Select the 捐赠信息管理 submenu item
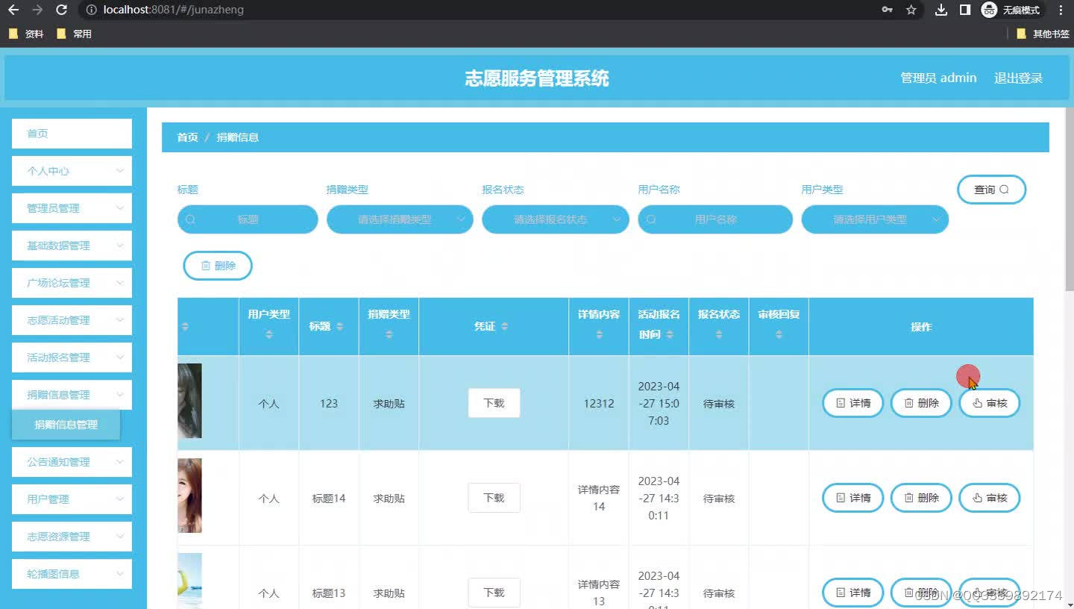 (66, 425)
